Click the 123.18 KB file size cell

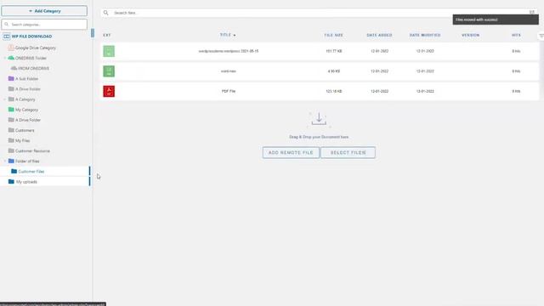[334, 91]
